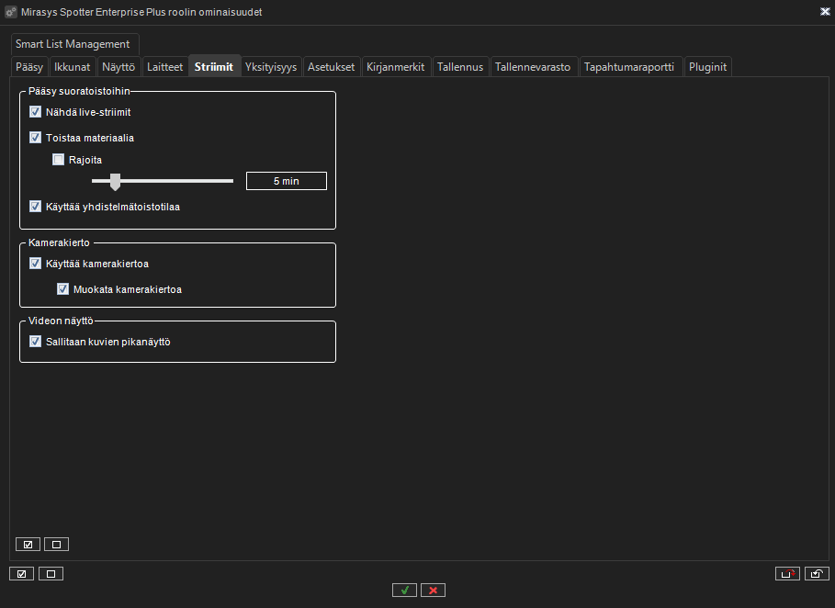Open the Yksityisyys tab
Screen dimensions: 835x608
point(271,67)
